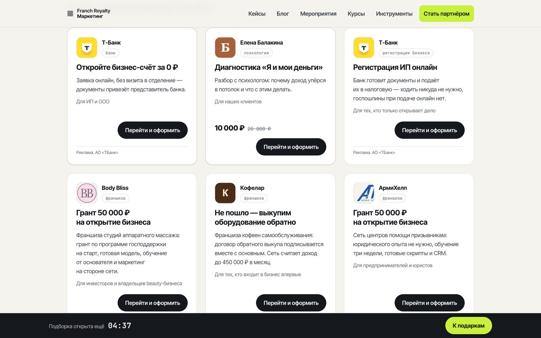
Task: Click the Стать партнёром button
Action: (x=446, y=14)
